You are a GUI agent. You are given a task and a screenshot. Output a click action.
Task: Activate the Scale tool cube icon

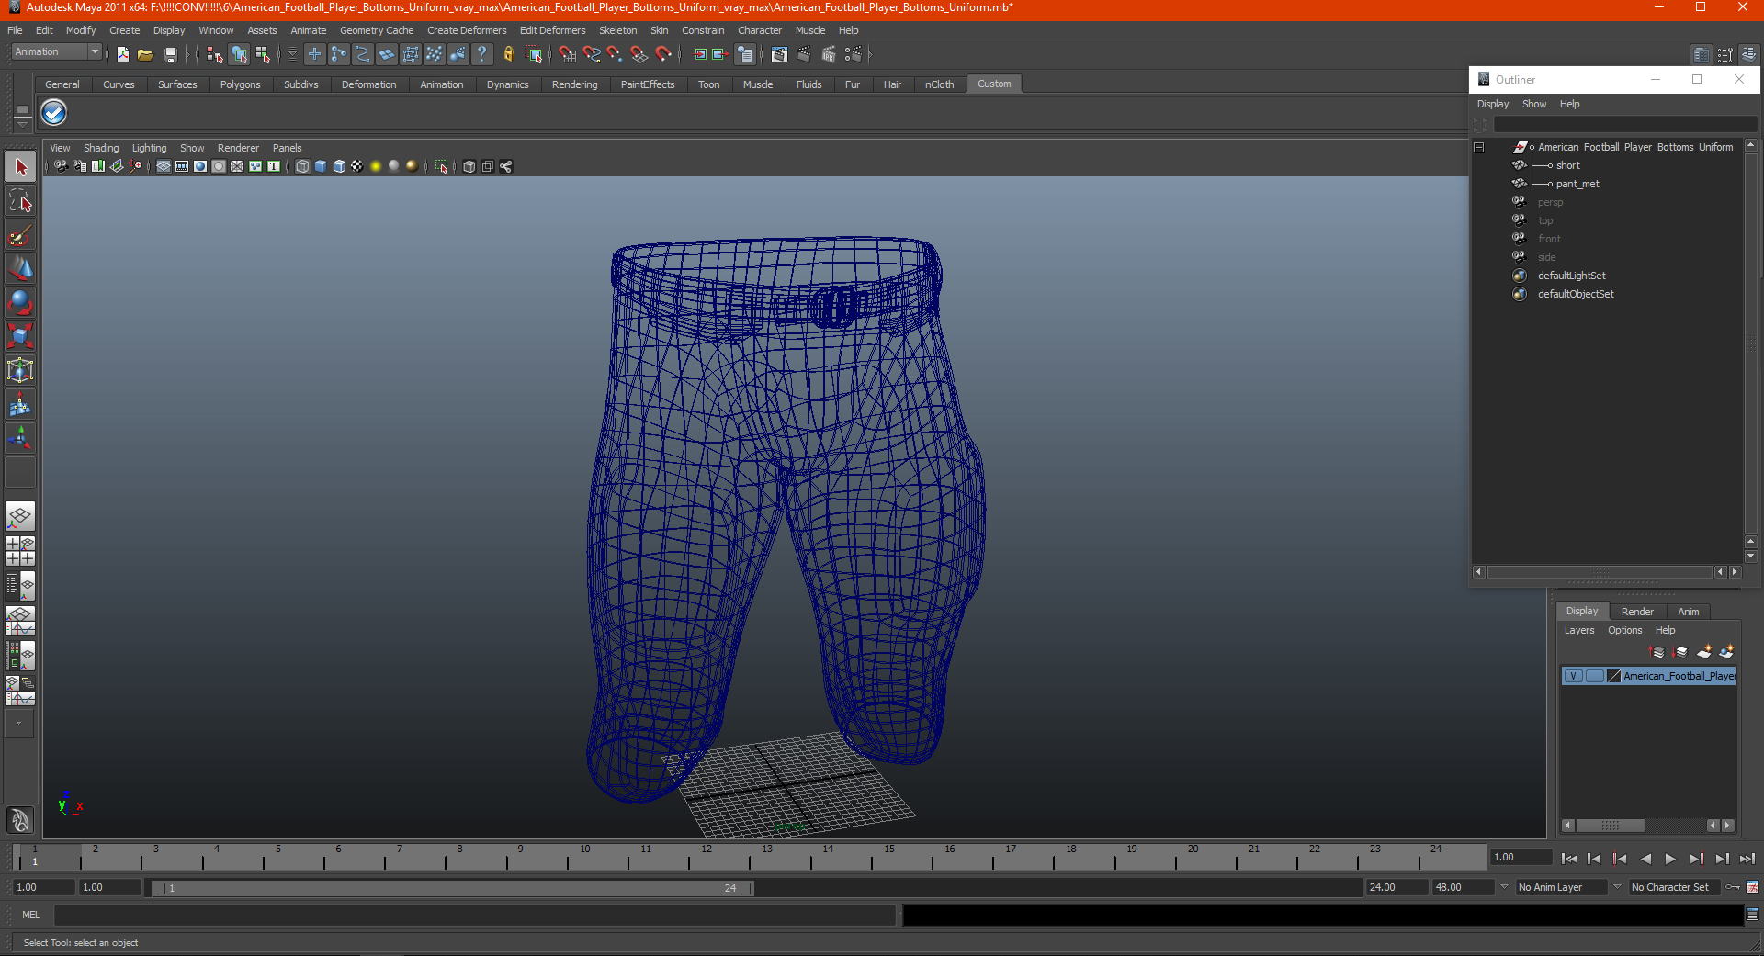click(x=20, y=336)
